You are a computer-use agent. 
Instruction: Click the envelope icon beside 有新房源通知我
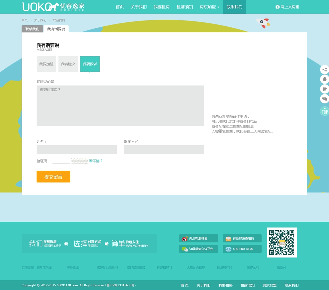coord(228,238)
